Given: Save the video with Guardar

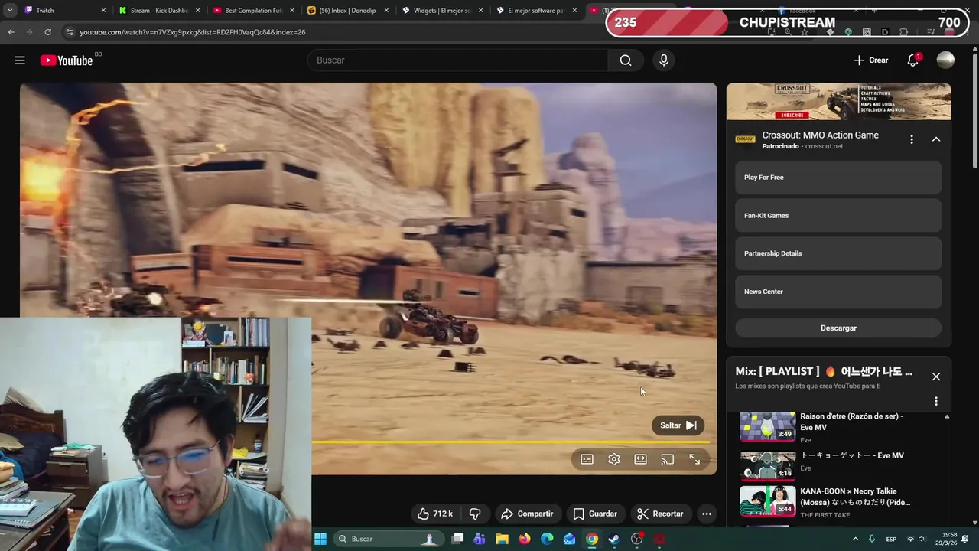Looking at the screenshot, I should (x=595, y=514).
